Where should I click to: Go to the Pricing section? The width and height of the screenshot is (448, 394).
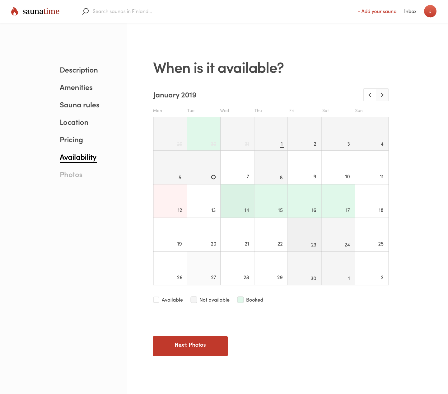point(71,140)
